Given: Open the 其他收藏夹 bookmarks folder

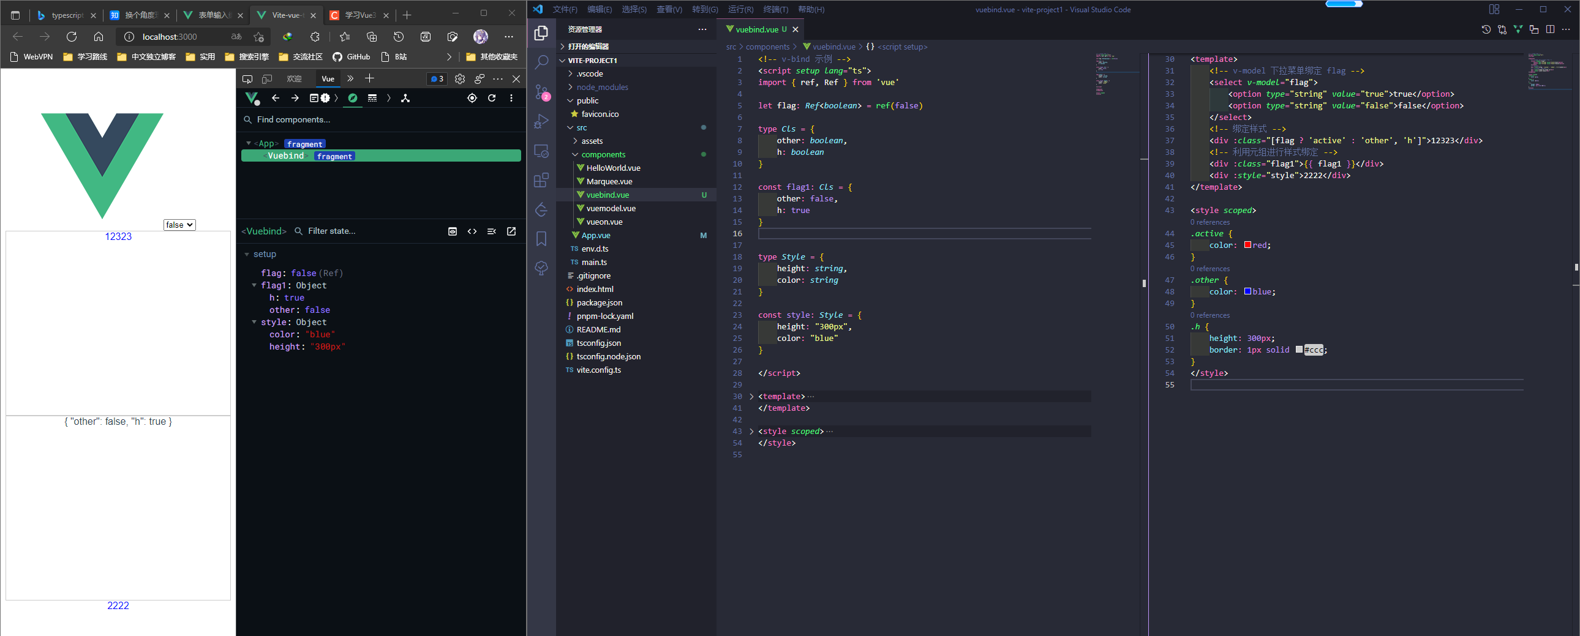Looking at the screenshot, I should (x=492, y=56).
